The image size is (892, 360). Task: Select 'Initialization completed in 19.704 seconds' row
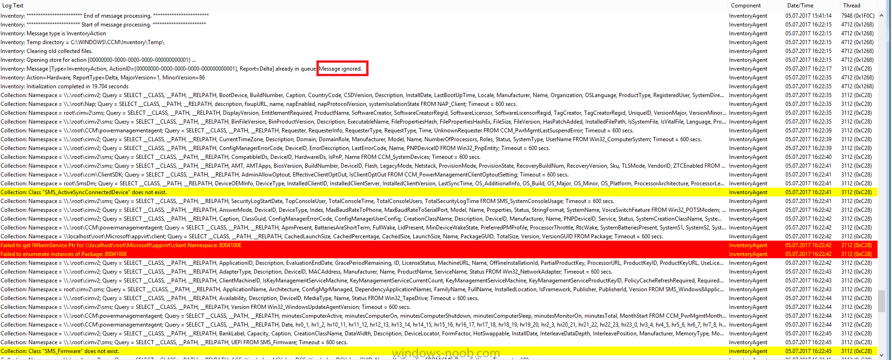(x=65, y=86)
